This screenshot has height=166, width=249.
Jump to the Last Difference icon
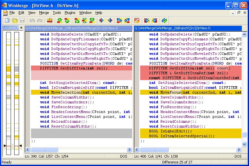click(92, 21)
